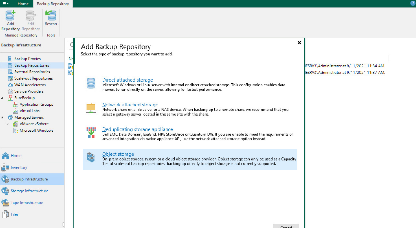This screenshot has height=228, width=416.
Task: Choose the Deduplicating storage appliance icon
Action: click(91, 133)
